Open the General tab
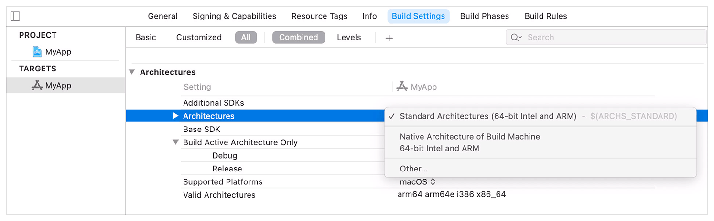The width and height of the screenshot is (714, 221). (162, 16)
